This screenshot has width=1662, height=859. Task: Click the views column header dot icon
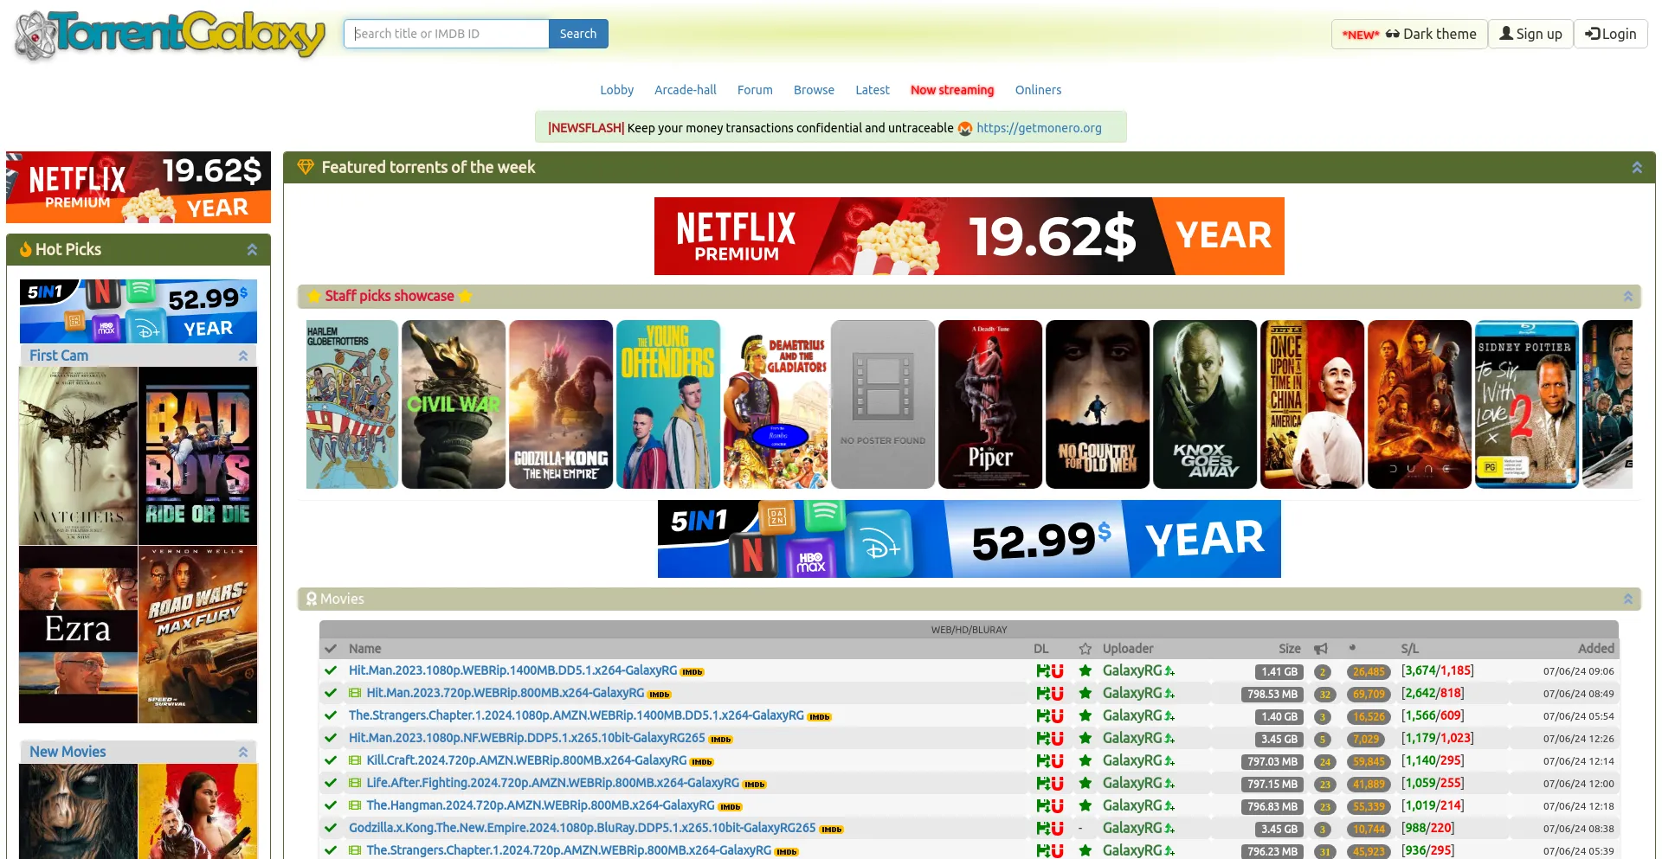1352,647
